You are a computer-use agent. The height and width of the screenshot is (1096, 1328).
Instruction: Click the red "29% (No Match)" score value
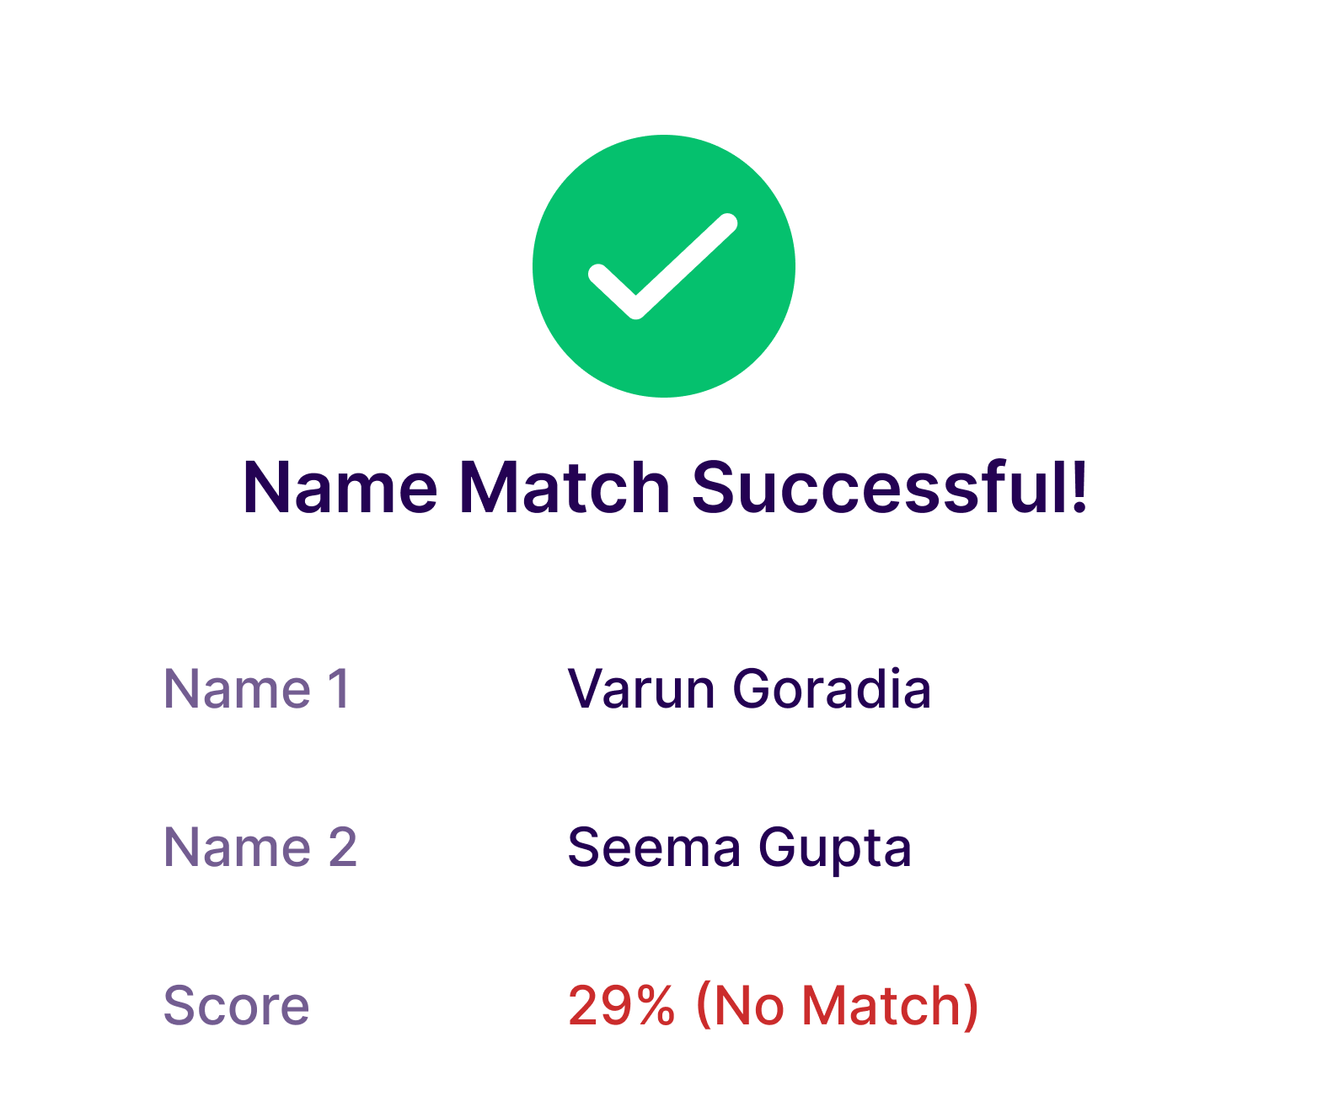pyautogui.click(x=773, y=1005)
